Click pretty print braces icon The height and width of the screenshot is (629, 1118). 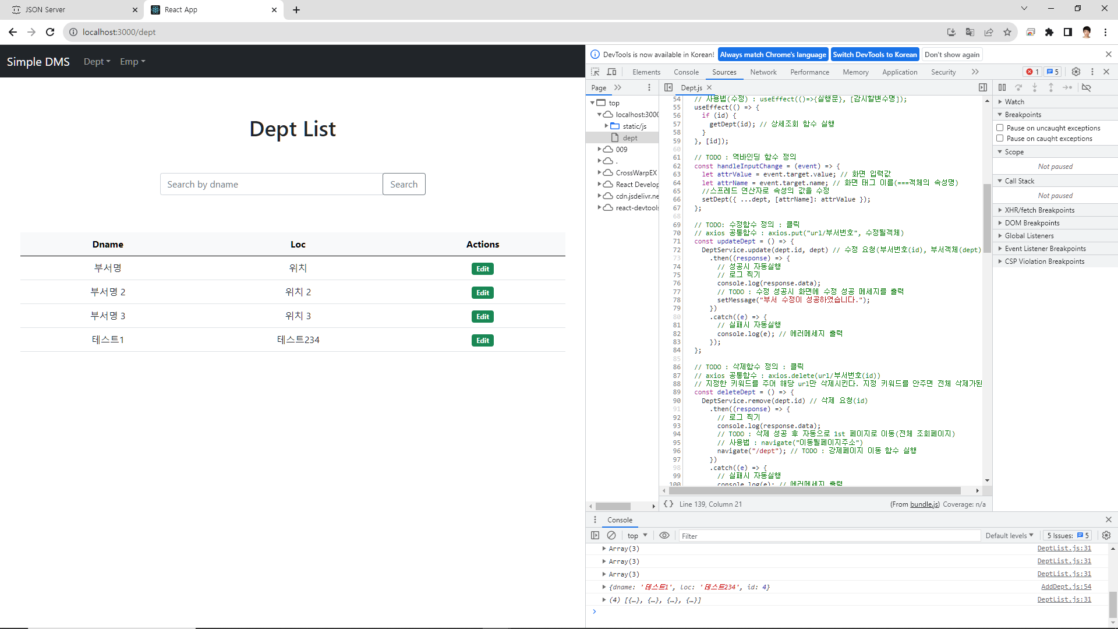[668, 504]
